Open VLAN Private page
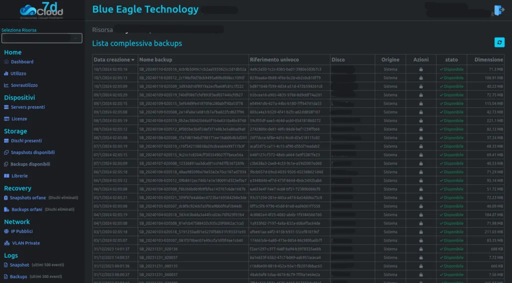 pyautogui.click(x=26, y=243)
